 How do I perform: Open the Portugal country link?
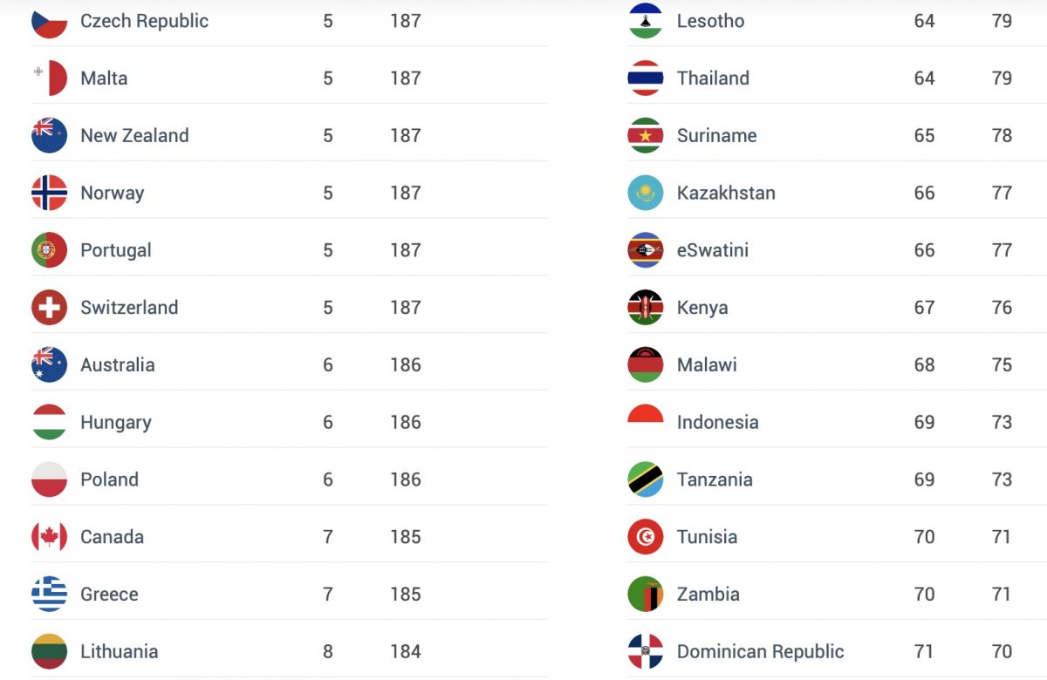115,250
